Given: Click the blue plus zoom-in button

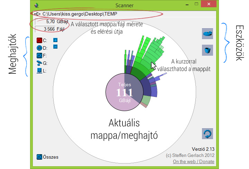Looking at the screenshot, I should click(55, 40).
